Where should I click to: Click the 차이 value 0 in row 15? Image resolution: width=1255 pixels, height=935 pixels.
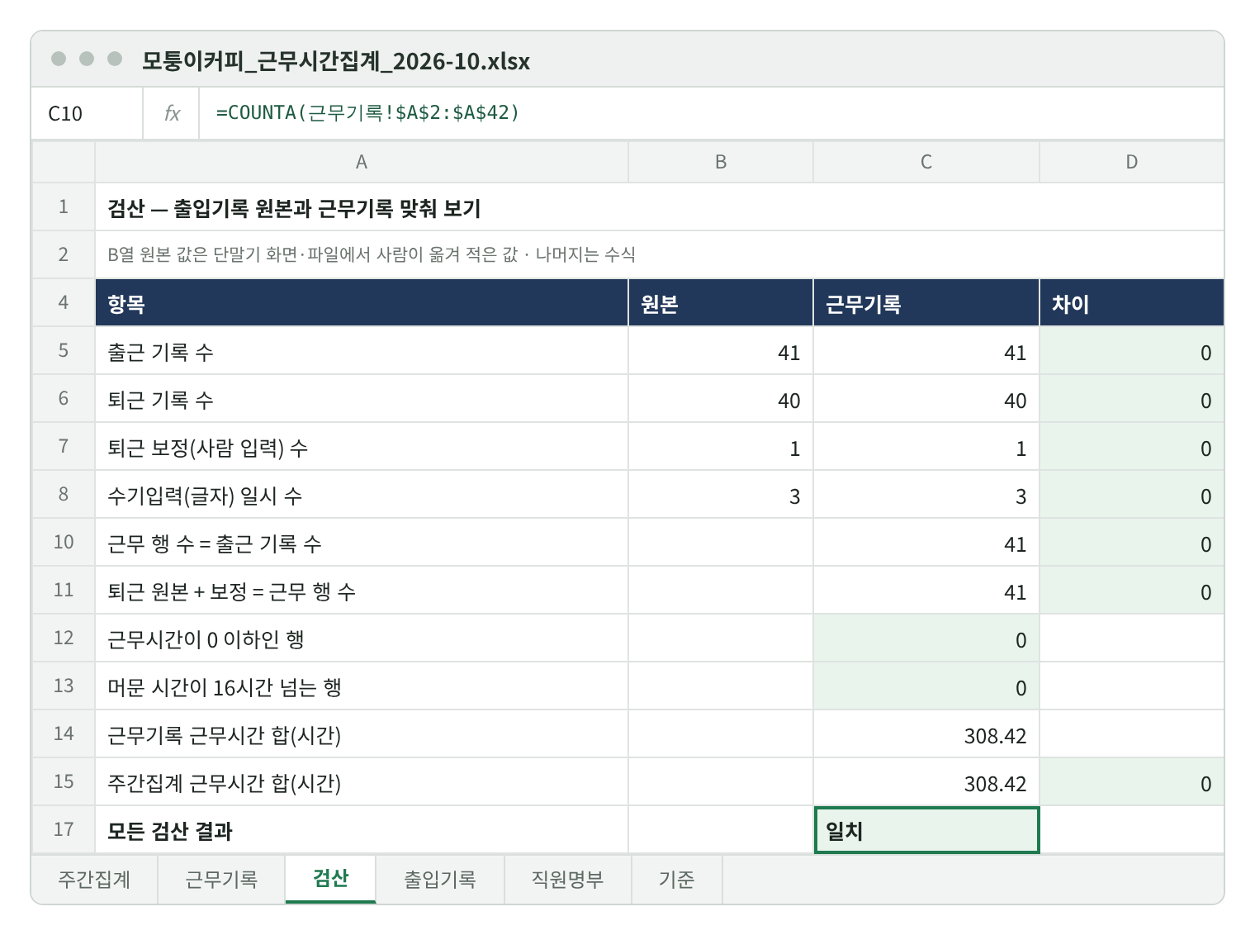pyautogui.click(x=1132, y=782)
